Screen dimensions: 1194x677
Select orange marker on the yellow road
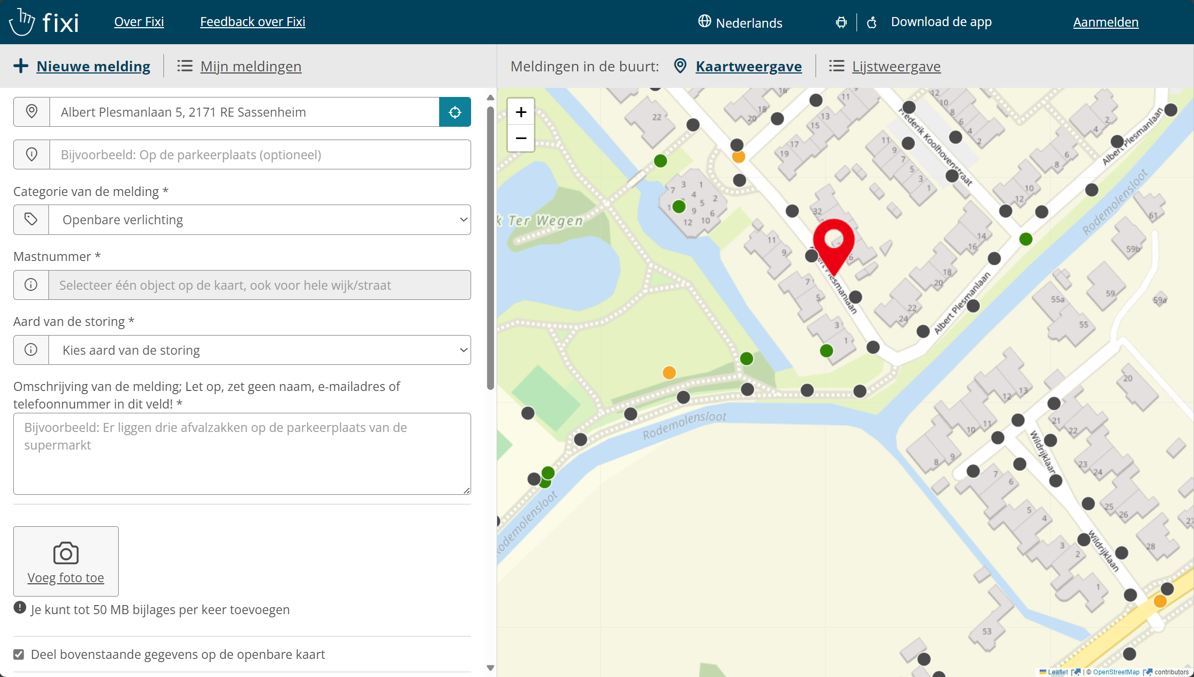(x=1160, y=601)
